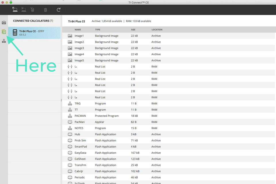Select the TRIG name text
This screenshot has height=184, width=276.
pos(78,103)
